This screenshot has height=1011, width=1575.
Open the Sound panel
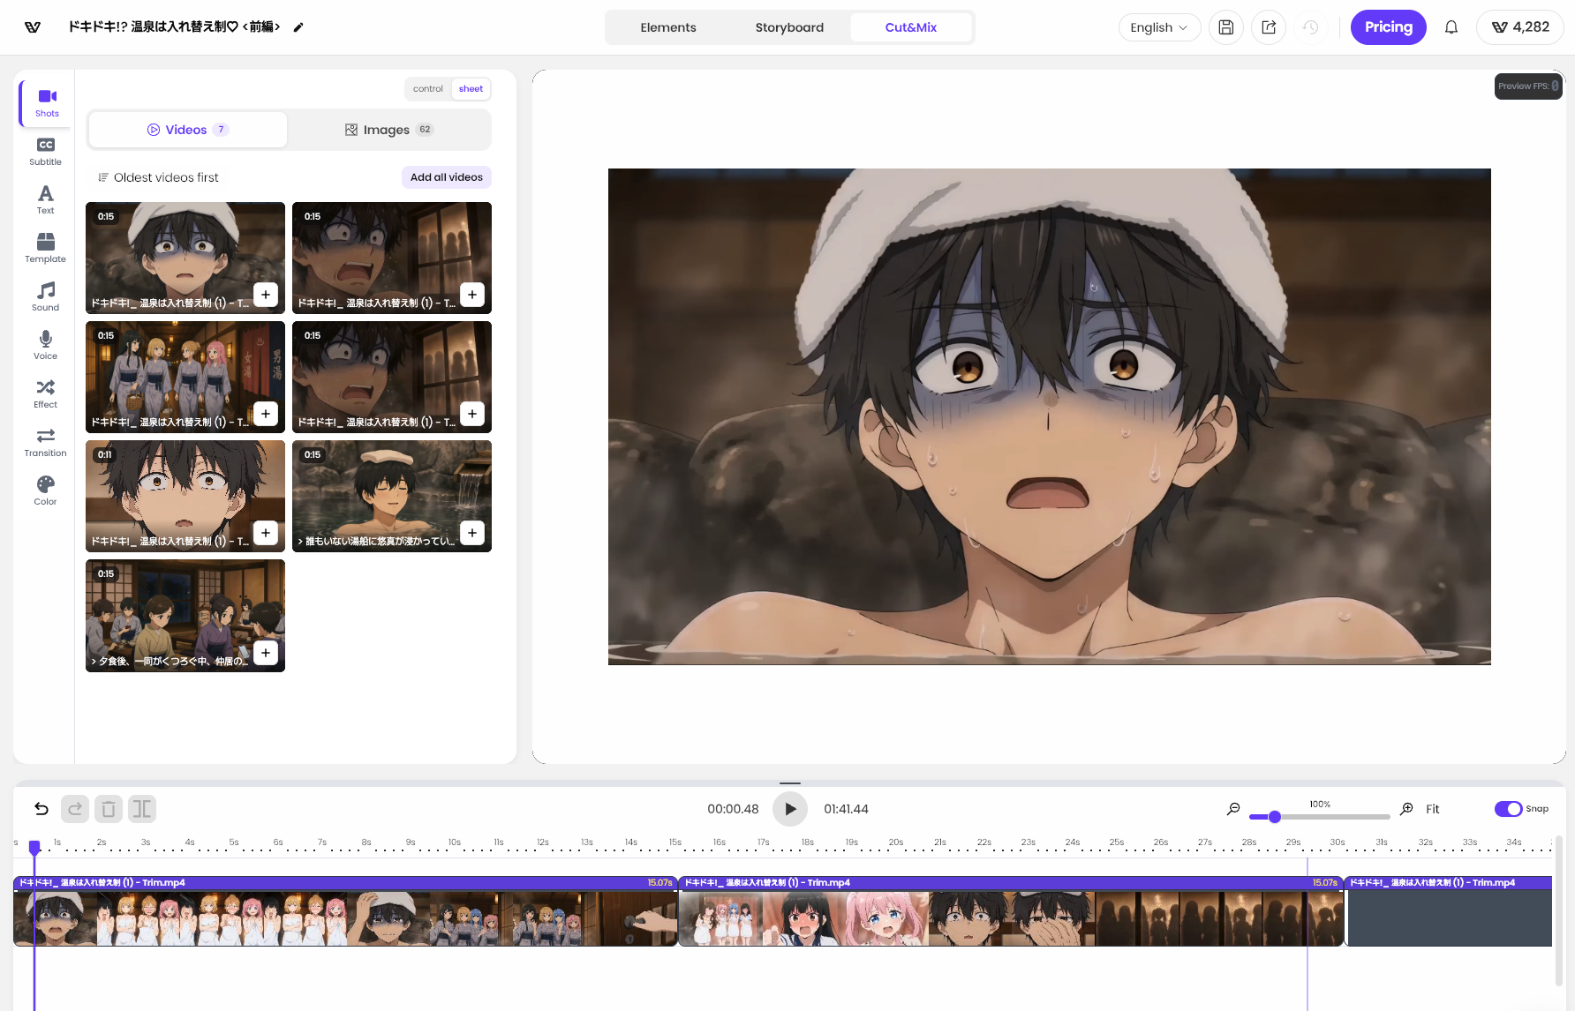click(46, 296)
